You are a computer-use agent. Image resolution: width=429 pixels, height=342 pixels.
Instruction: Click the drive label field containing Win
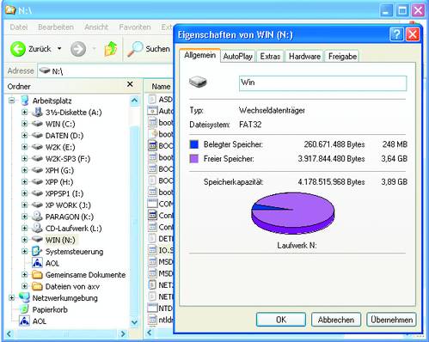322,83
